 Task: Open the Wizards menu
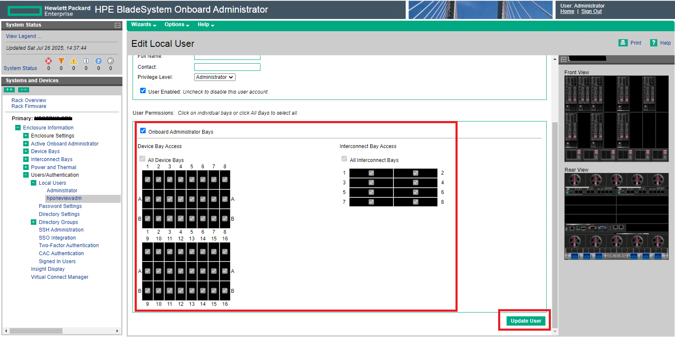(x=144, y=25)
